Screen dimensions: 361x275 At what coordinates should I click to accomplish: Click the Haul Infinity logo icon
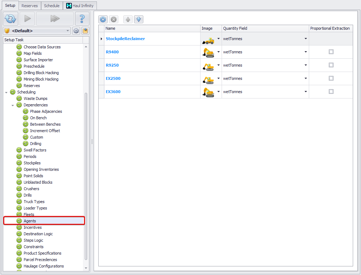[x=69, y=6]
